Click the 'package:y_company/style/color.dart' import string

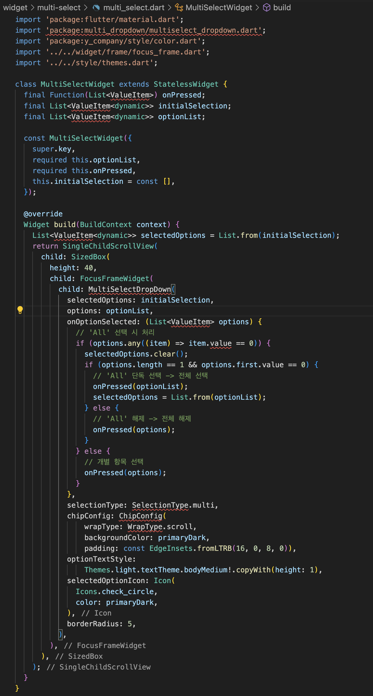click(x=123, y=41)
